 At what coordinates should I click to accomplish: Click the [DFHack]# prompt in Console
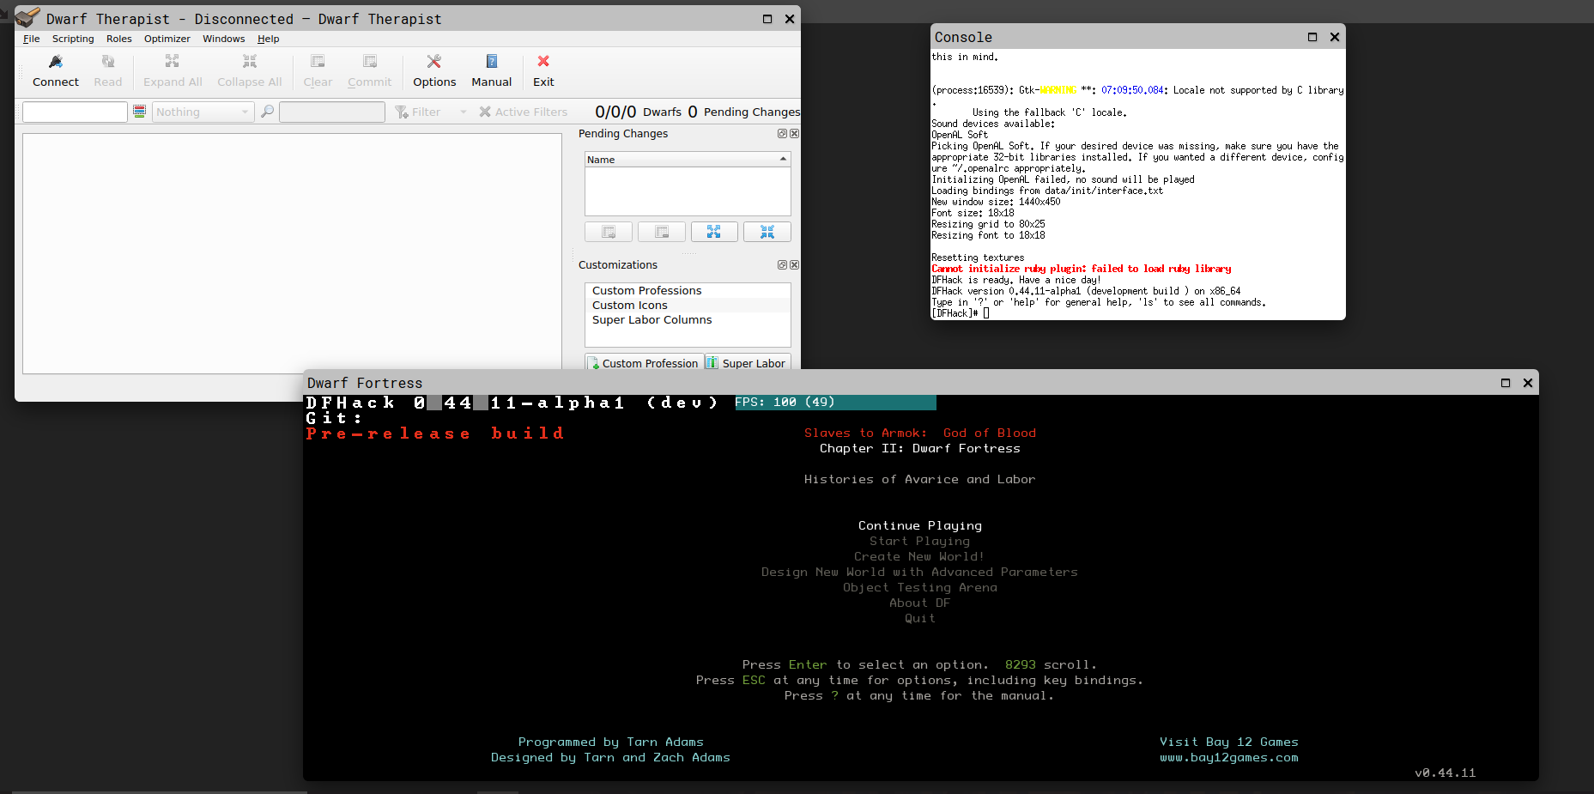[x=955, y=313]
